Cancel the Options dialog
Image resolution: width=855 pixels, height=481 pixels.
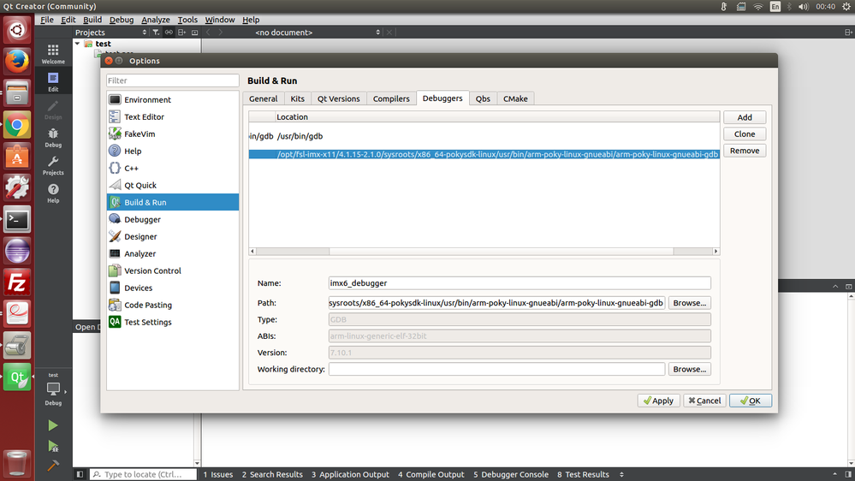tap(704, 401)
